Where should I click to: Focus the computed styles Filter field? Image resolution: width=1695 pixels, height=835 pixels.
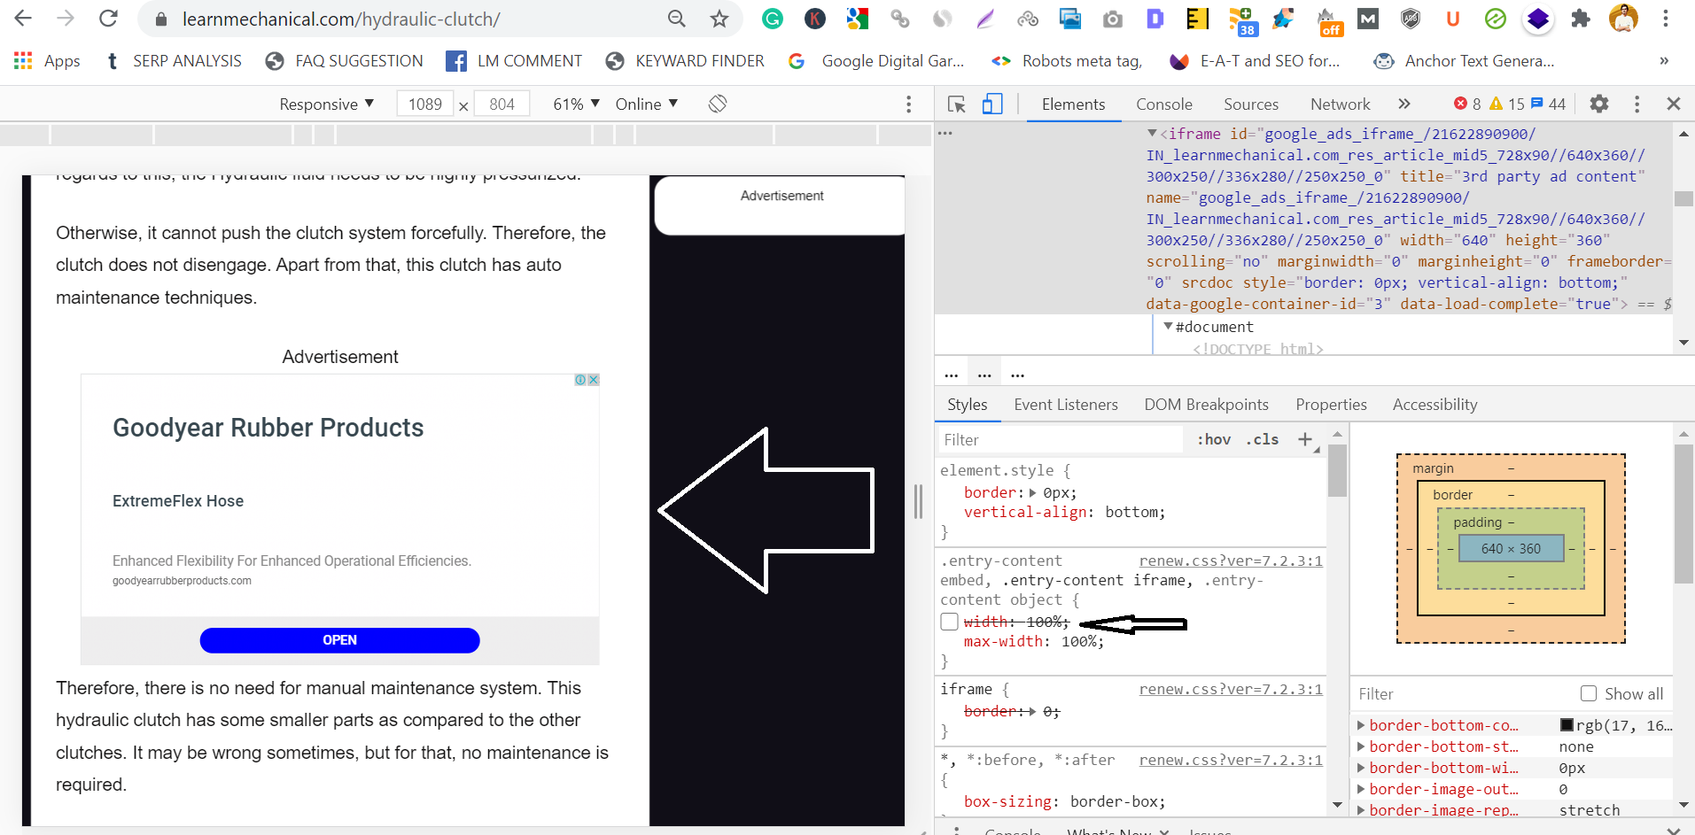[x=1463, y=694]
